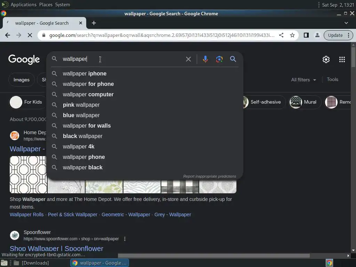Choose the wallpaper 4k suggestion
This screenshot has width=356, height=267.
click(x=145, y=147)
